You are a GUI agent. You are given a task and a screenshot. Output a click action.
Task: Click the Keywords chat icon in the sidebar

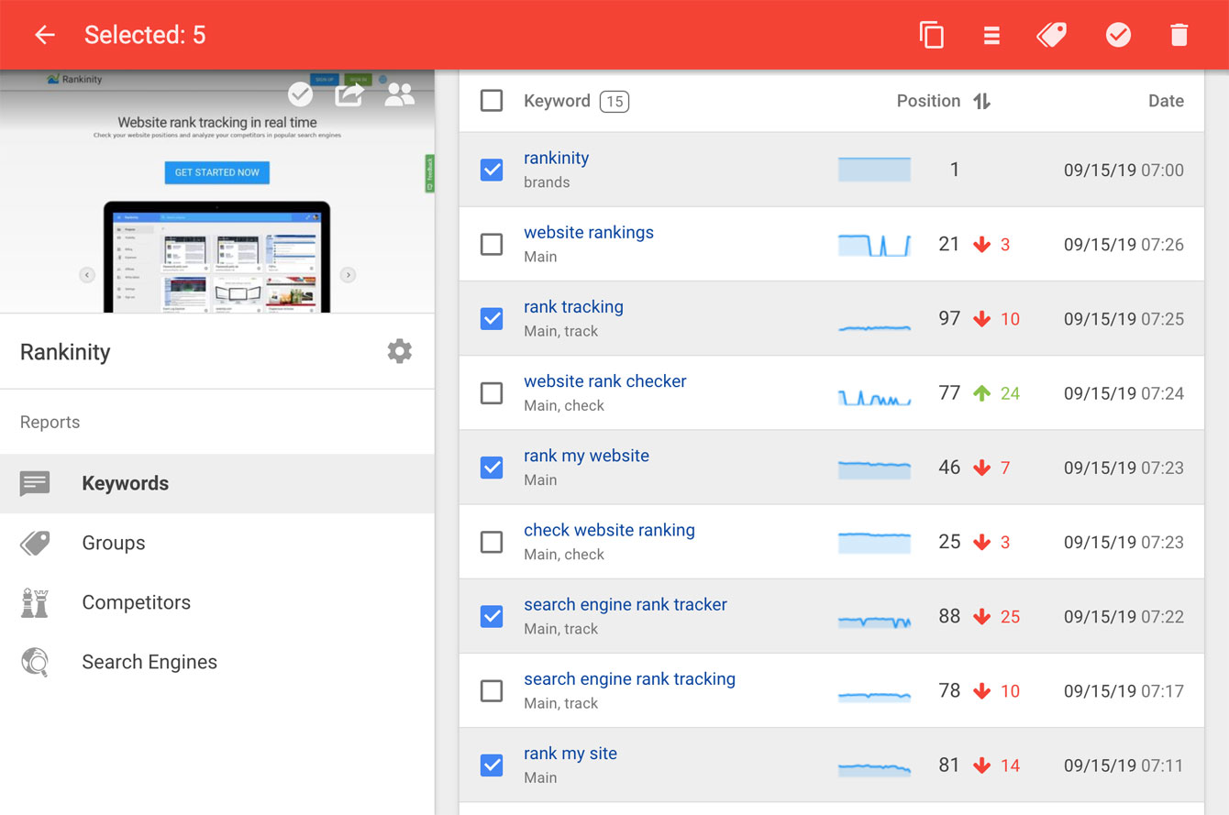pyautogui.click(x=35, y=483)
